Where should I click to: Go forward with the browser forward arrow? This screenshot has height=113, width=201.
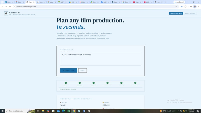tap(6, 6)
